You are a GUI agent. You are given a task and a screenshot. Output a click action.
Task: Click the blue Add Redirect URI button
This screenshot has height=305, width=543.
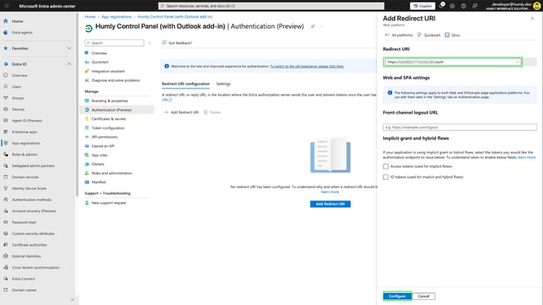331,204
